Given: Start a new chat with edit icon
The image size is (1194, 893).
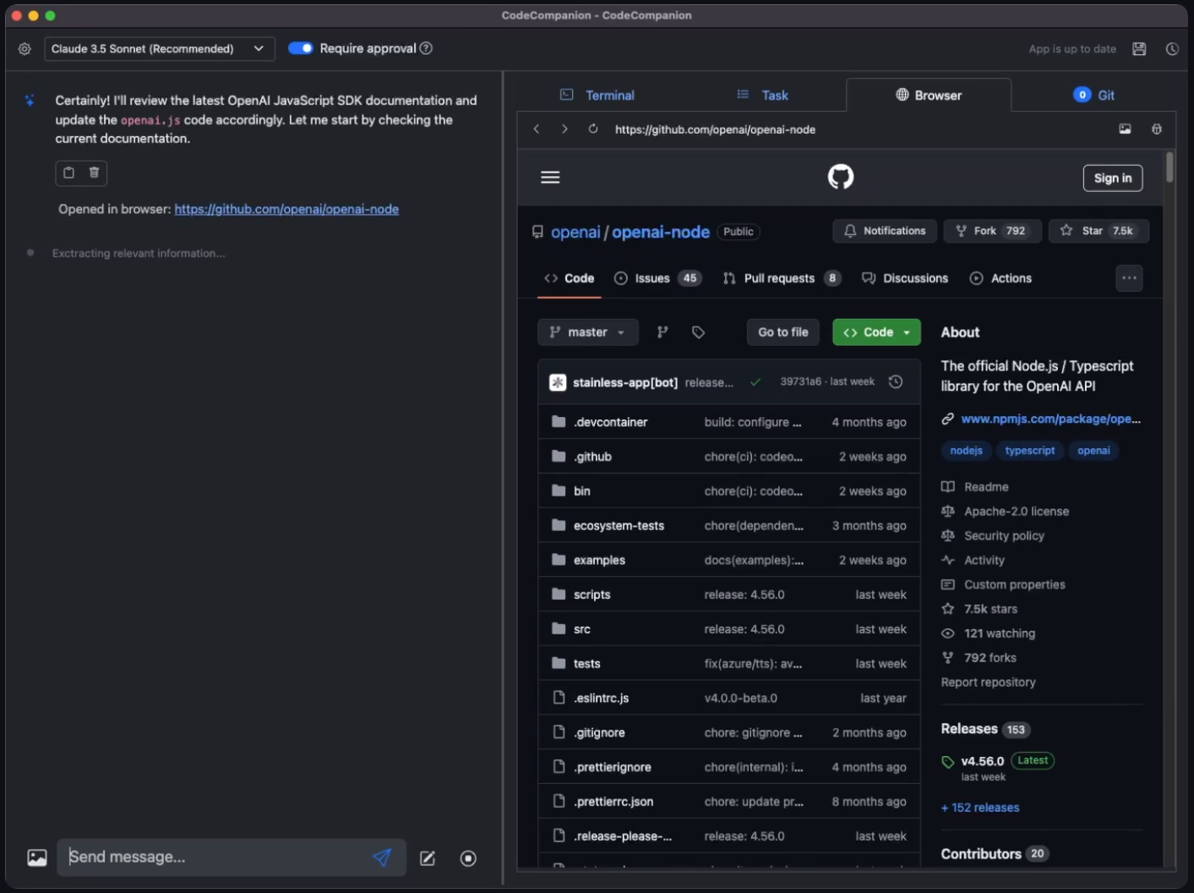Looking at the screenshot, I should (x=428, y=858).
